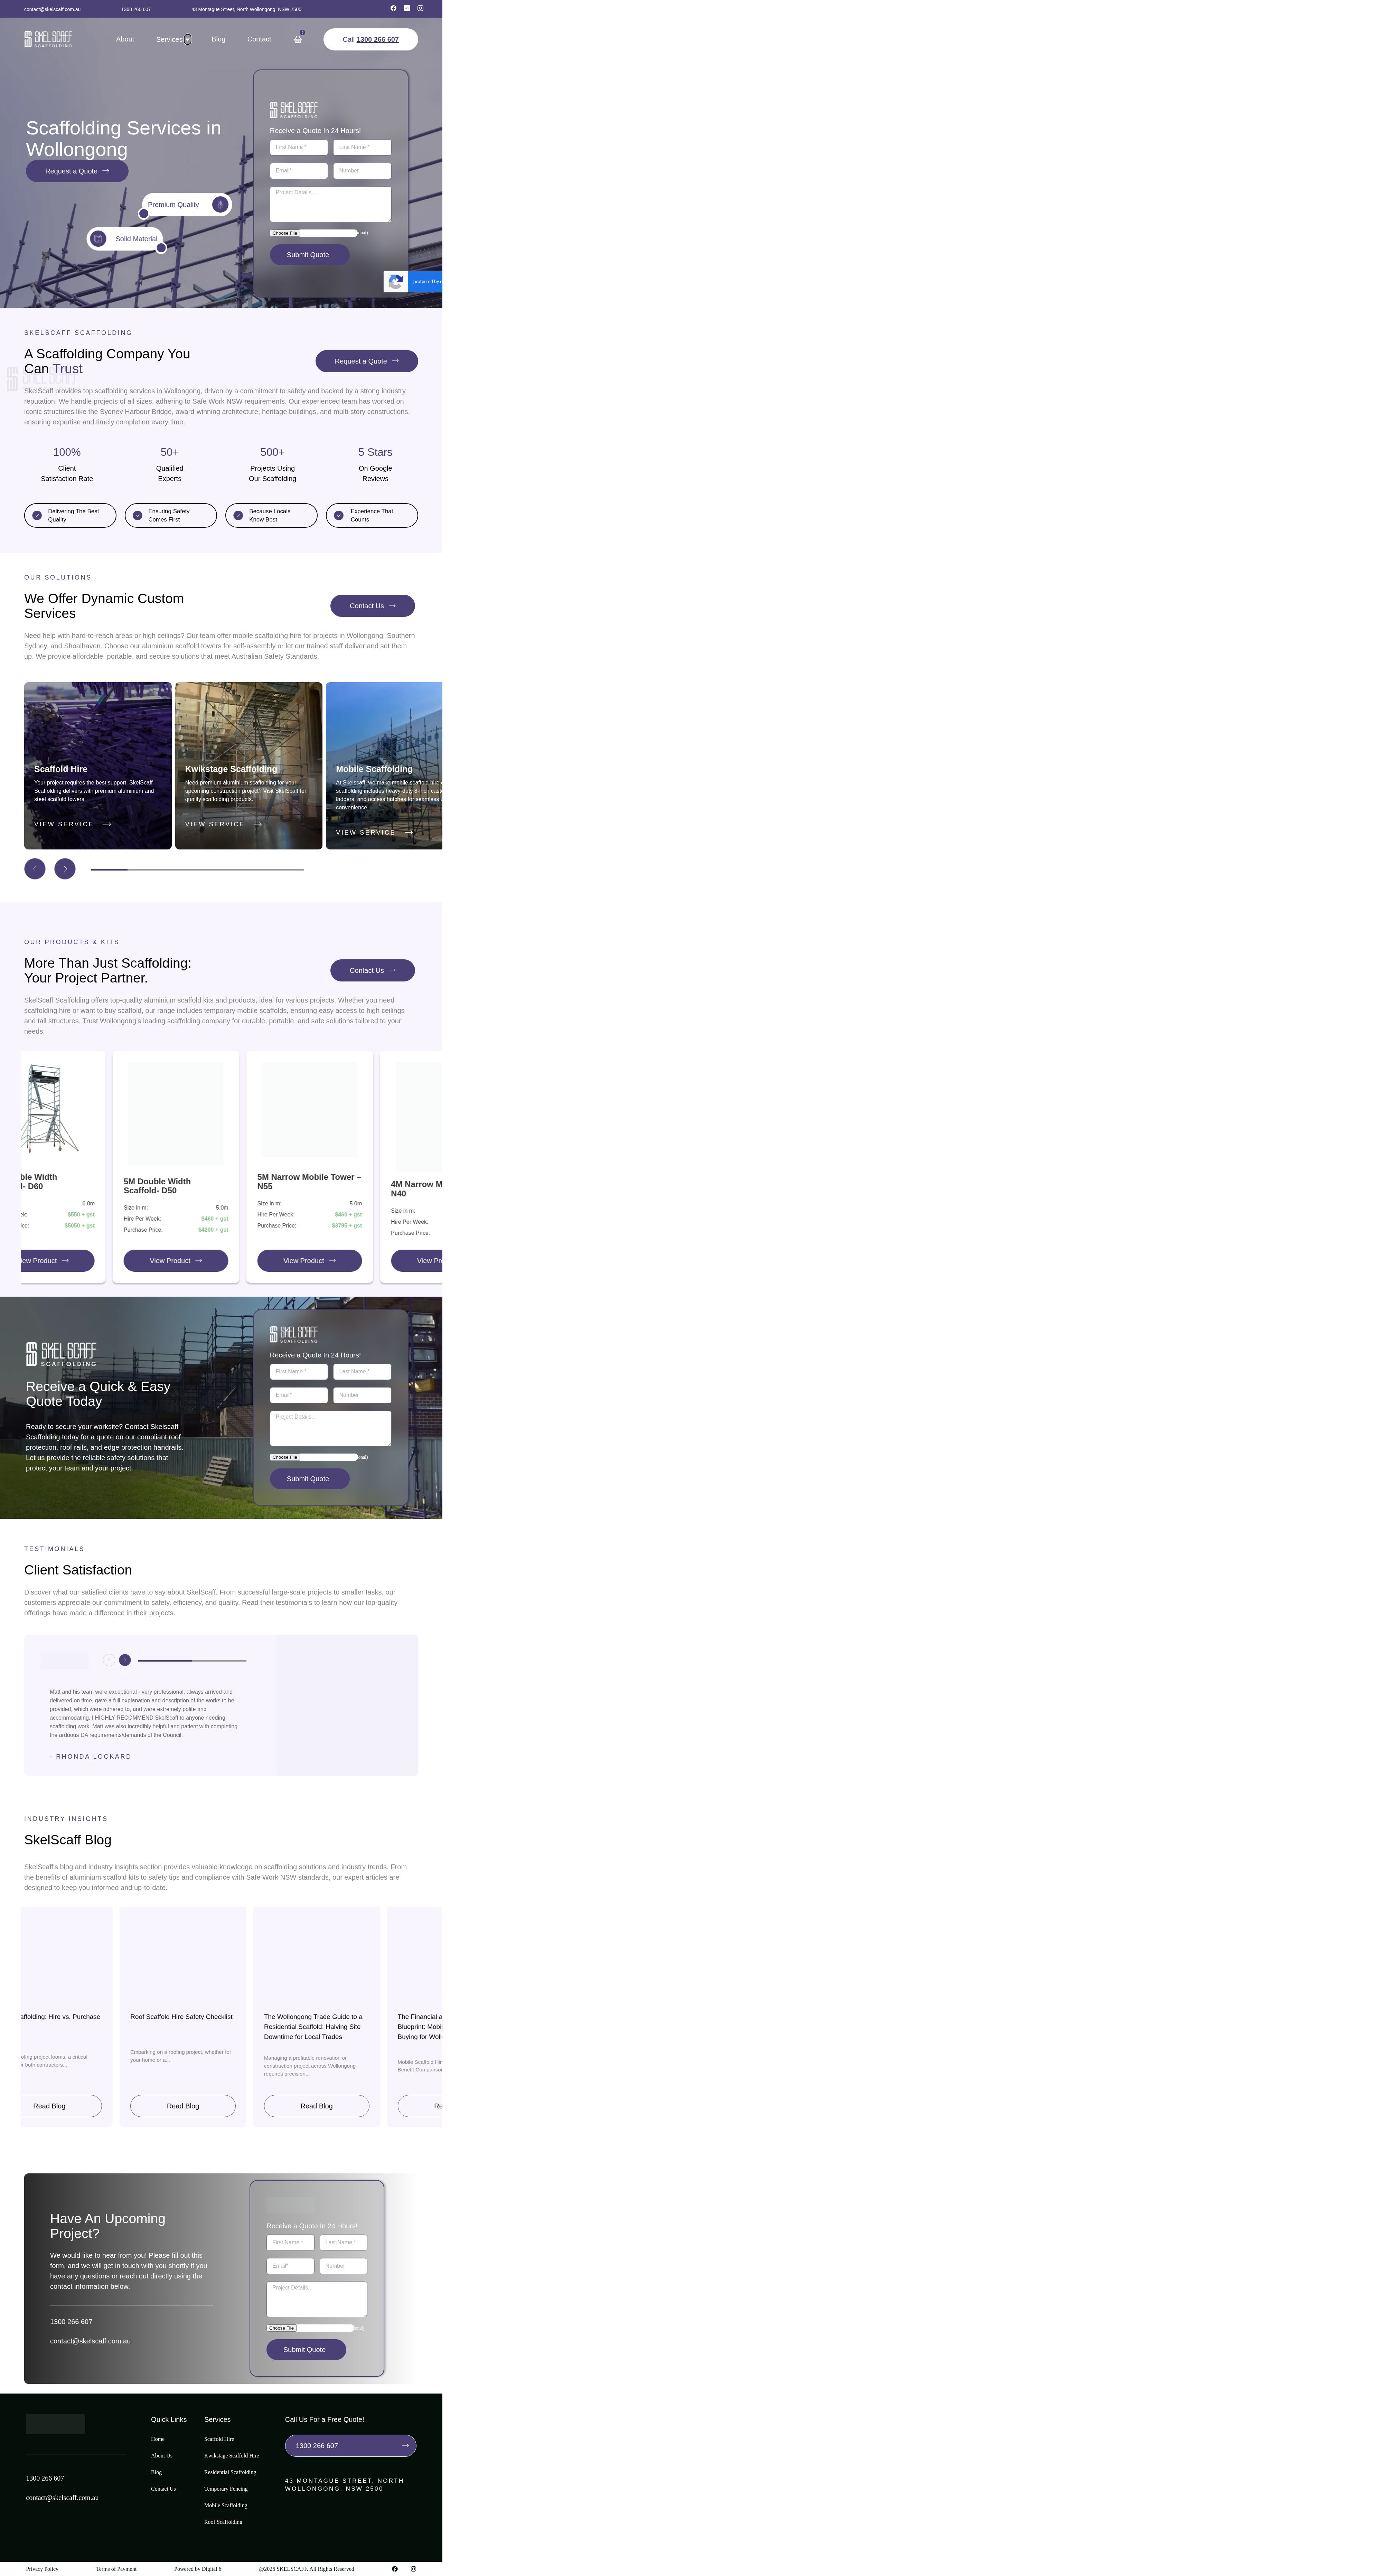Click the reCAPTCHA badge icon
The width and height of the screenshot is (1379, 2576).
coord(396,282)
